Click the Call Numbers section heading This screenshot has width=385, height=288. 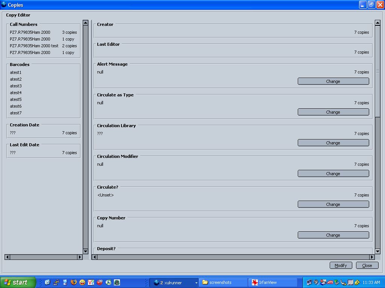point(24,24)
